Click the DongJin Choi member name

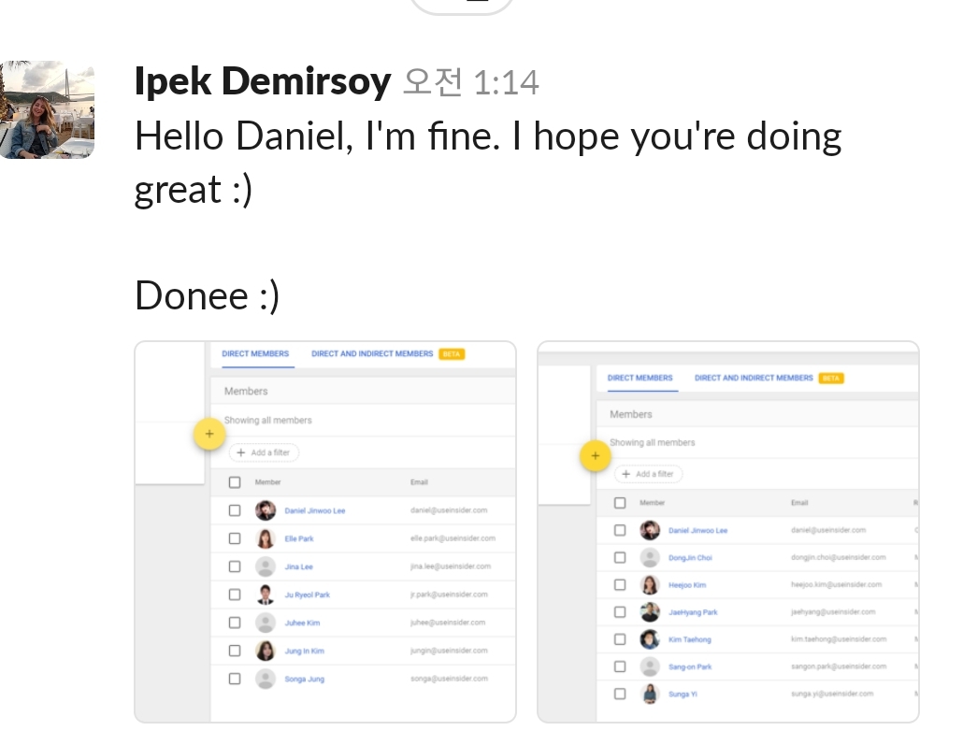(x=690, y=558)
